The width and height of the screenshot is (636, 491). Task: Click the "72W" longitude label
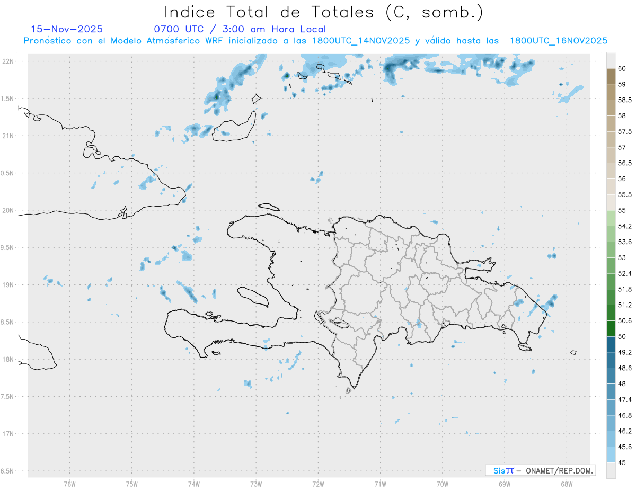tap(318, 484)
